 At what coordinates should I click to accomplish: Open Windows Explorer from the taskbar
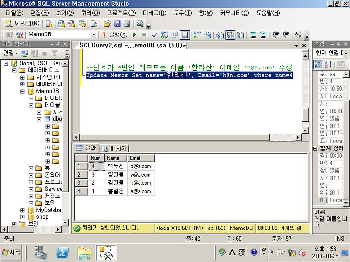[85, 253]
